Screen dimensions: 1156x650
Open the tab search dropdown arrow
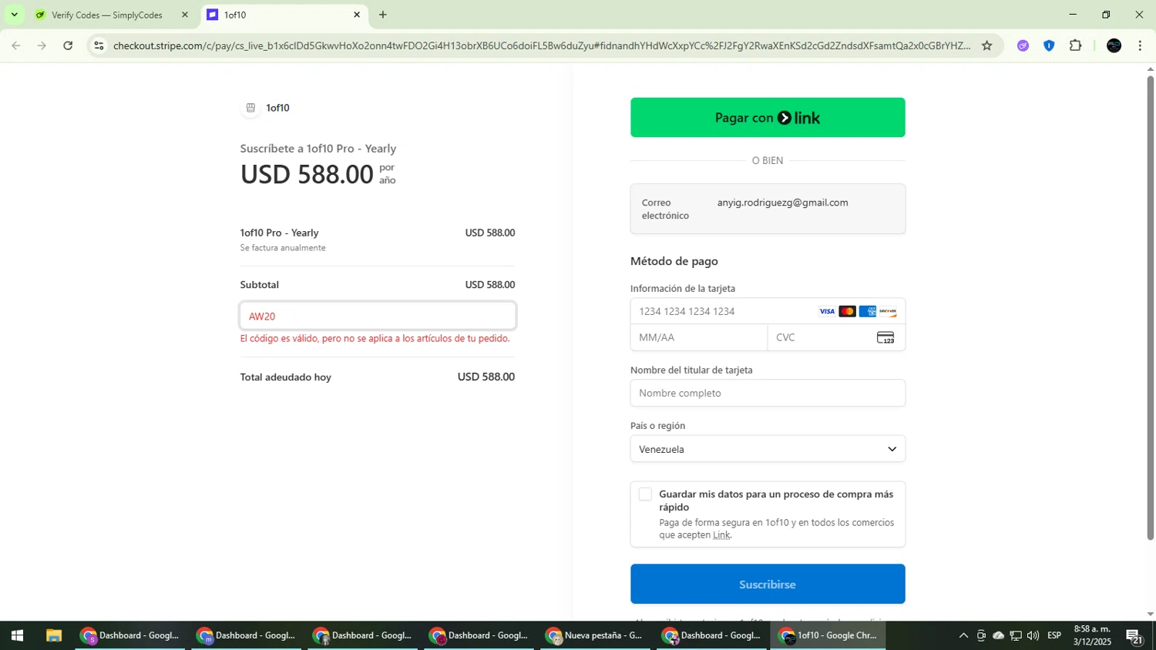[x=14, y=15]
